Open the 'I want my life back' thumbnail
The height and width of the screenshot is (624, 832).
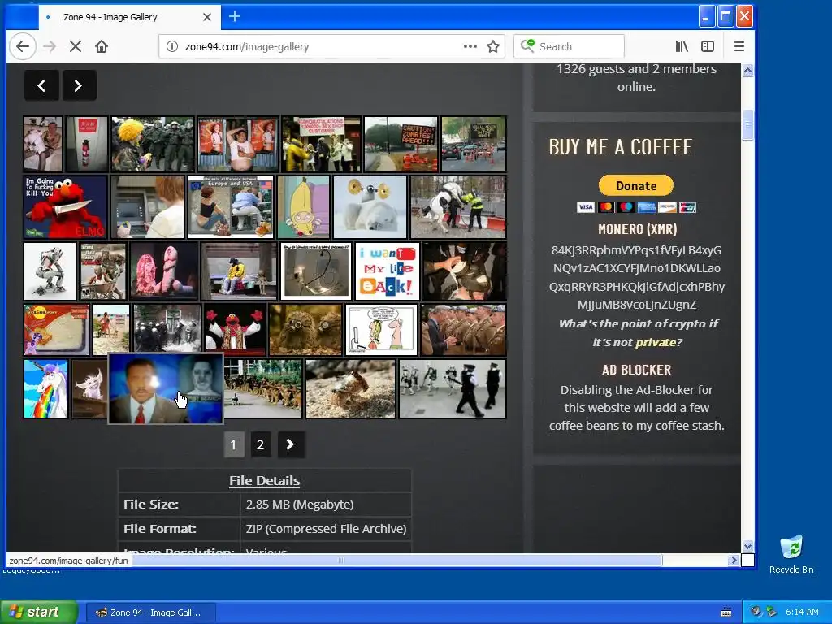pos(388,271)
